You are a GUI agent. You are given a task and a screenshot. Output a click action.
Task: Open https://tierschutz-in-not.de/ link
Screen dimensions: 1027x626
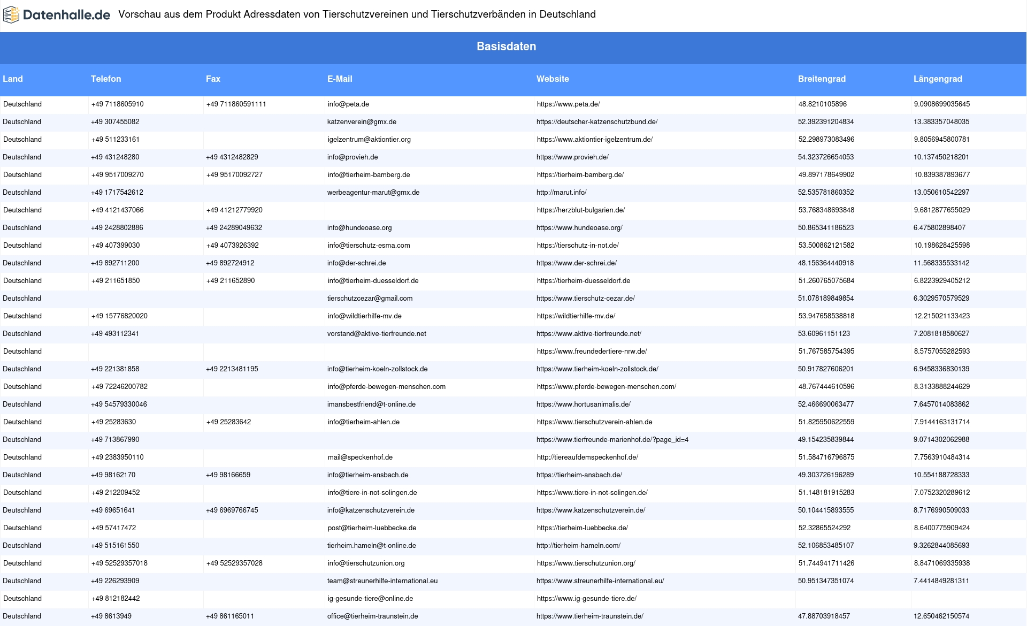coord(578,246)
